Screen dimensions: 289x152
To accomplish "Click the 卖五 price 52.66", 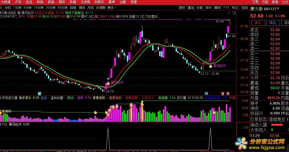I will point(275,30).
